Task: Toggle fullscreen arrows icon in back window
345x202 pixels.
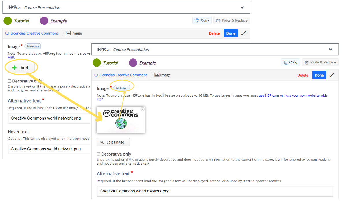Action: (x=243, y=33)
